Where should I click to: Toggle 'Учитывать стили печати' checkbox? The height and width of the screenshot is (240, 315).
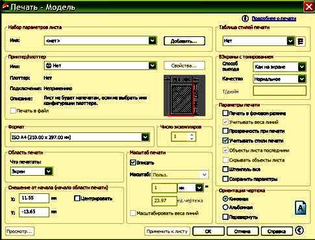[225, 141]
